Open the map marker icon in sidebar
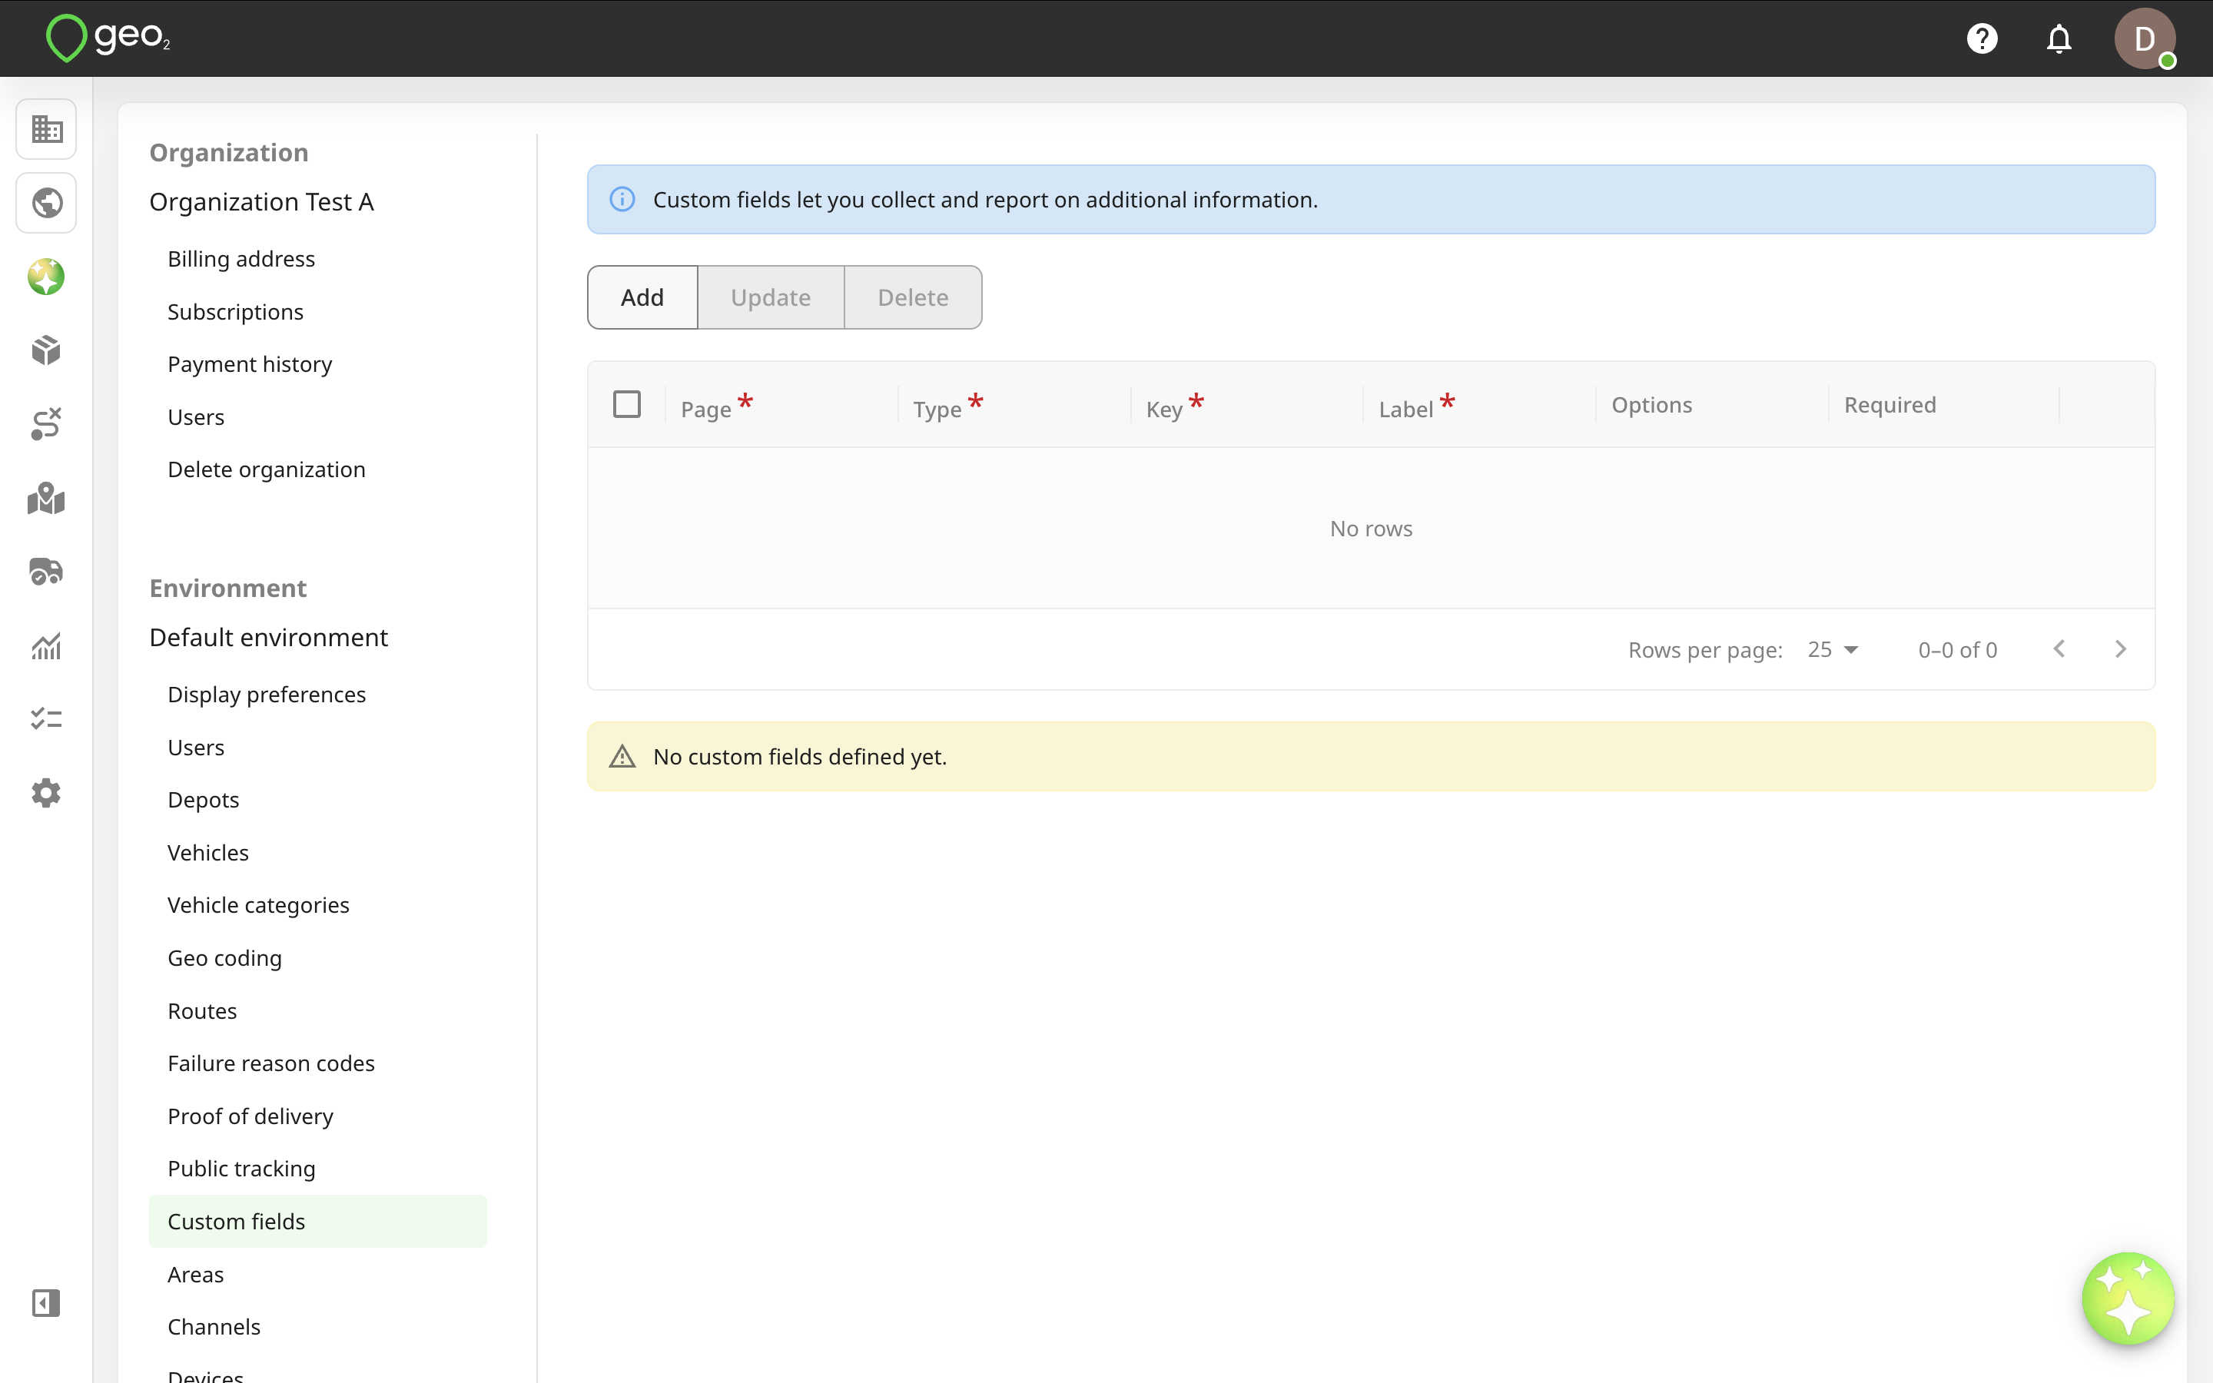 (47, 499)
